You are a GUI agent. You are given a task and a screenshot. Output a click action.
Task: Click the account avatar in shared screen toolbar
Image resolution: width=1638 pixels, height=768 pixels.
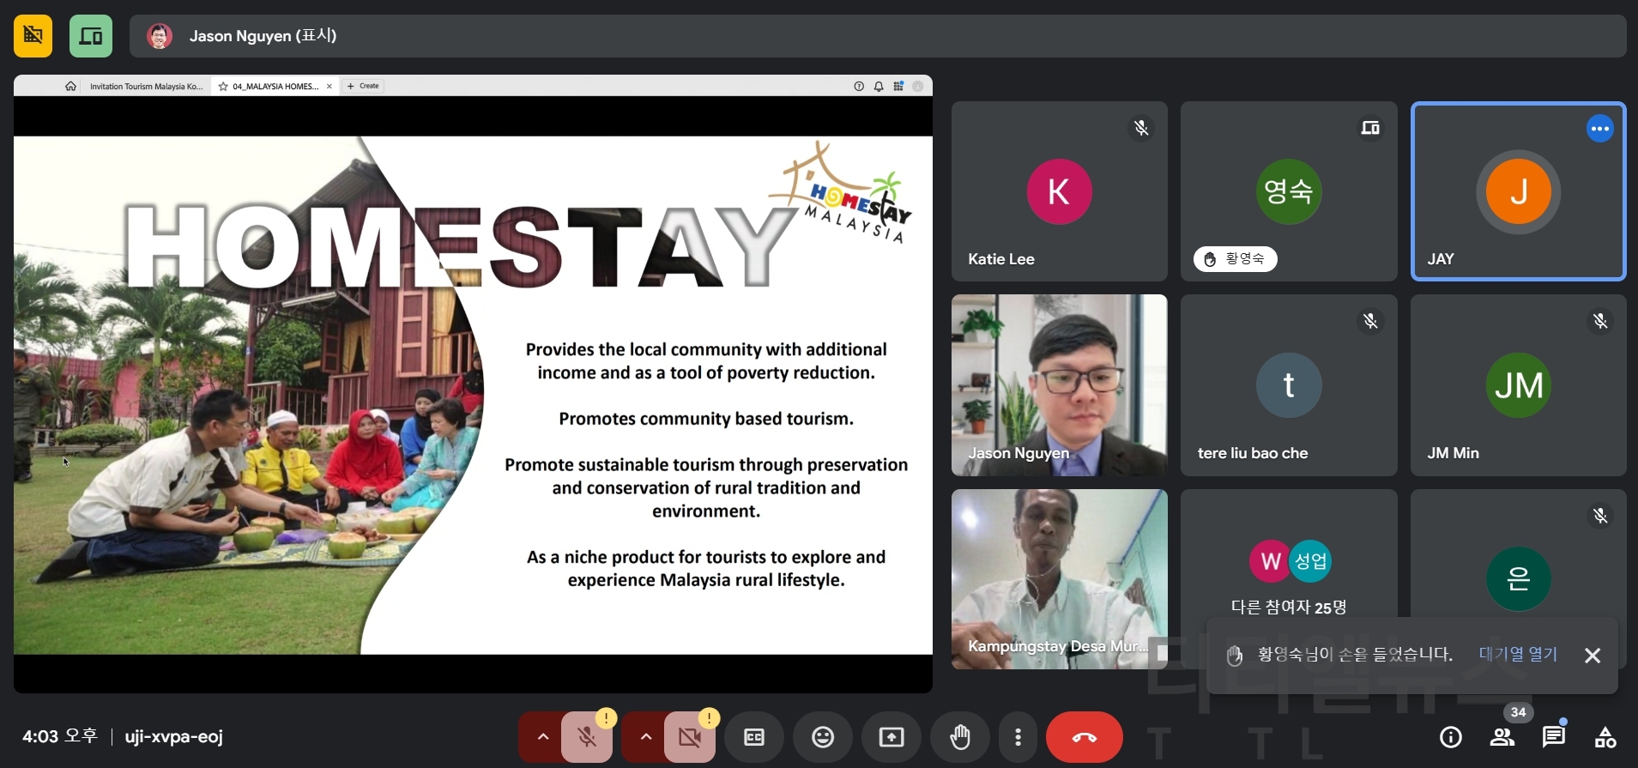918,86
